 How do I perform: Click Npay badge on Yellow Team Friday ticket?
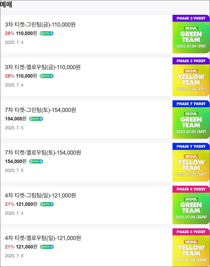[46, 76]
